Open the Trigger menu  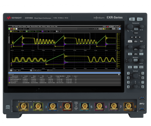tap(28, 26)
